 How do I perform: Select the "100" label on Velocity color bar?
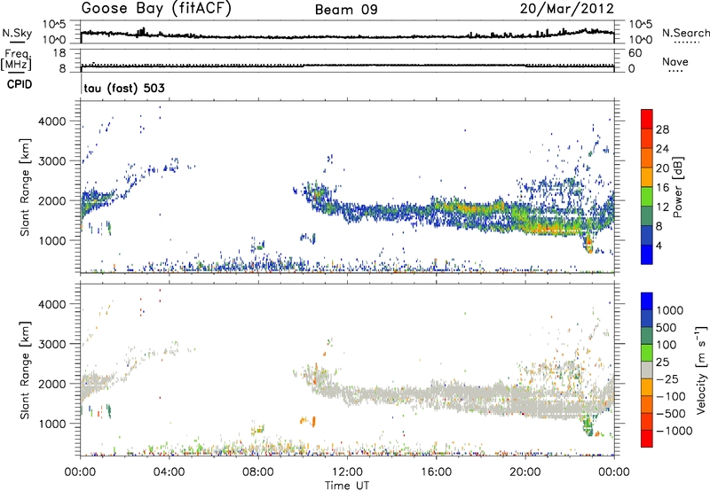click(x=666, y=345)
